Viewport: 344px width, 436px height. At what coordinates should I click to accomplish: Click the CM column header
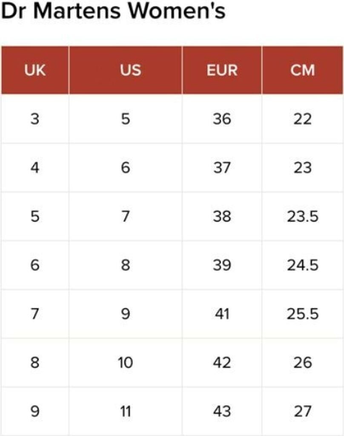pyautogui.click(x=303, y=70)
